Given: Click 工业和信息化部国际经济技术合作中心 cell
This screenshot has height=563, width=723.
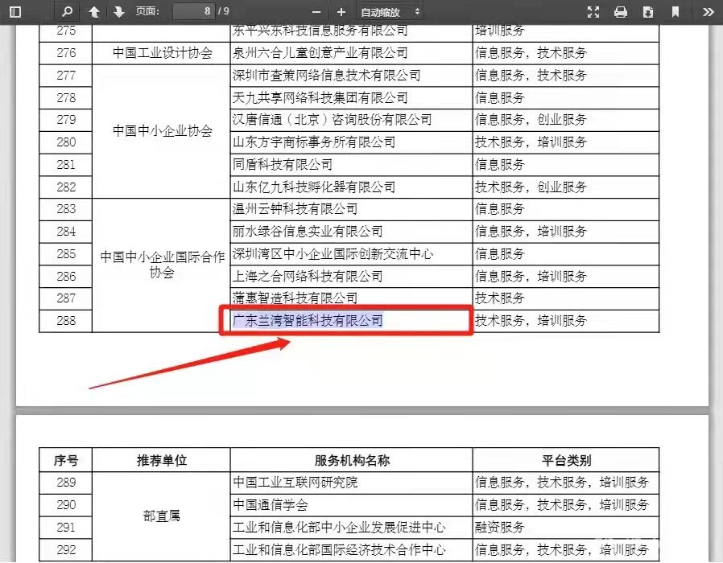Looking at the screenshot, I should [351, 549].
